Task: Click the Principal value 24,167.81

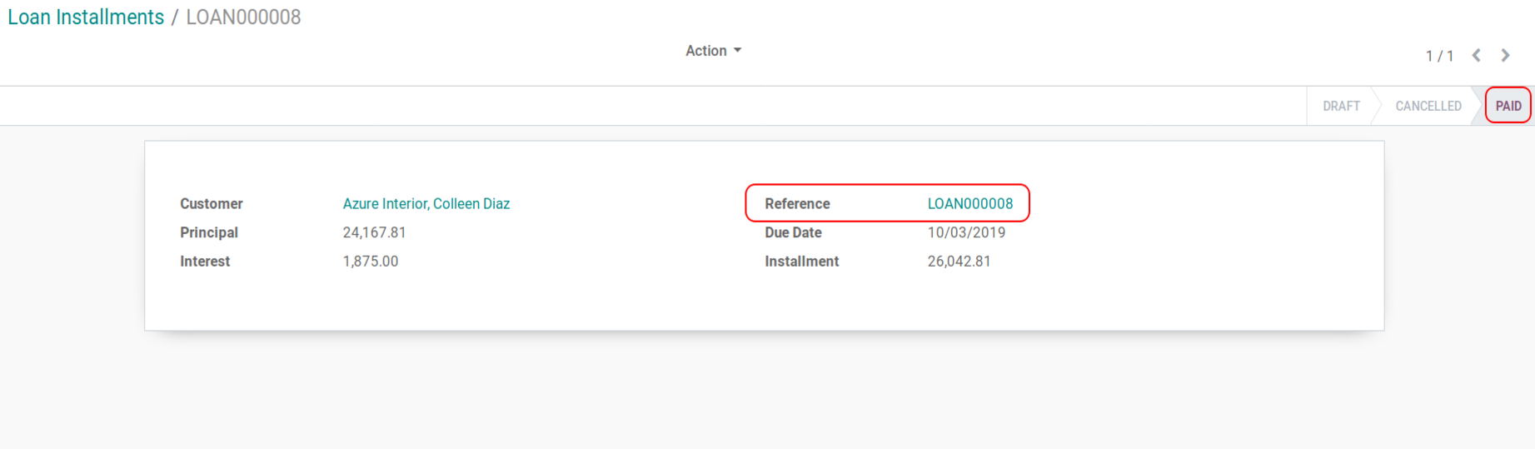Action: [x=374, y=232]
